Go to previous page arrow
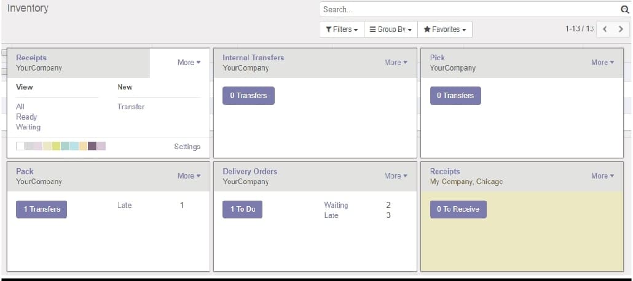This screenshot has width=633, height=281. point(605,29)
